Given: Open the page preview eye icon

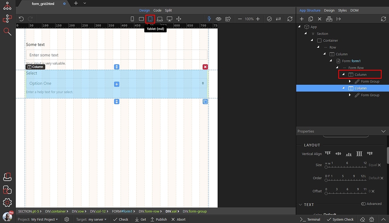Looking at the screenshot, I should (x=218, y=18).
